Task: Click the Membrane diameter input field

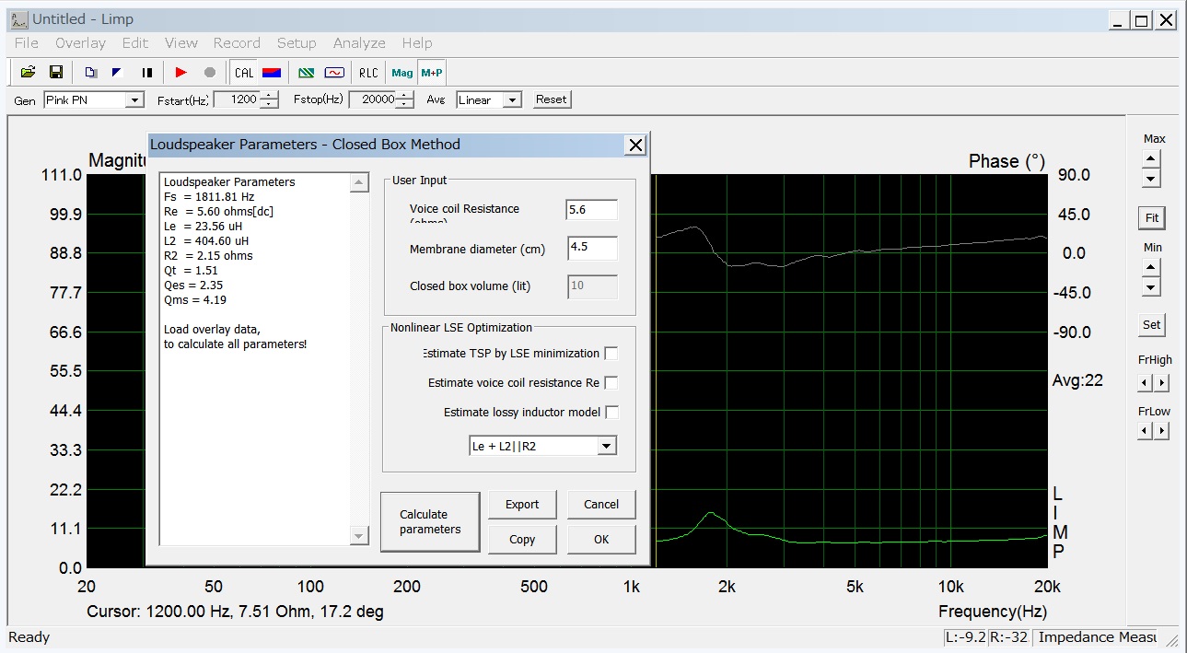Action: pyautogui.click(x=592, y=248)
